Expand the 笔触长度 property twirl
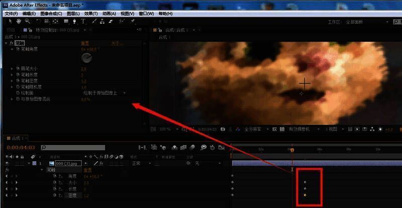402x208 pixels. point(12,75)
